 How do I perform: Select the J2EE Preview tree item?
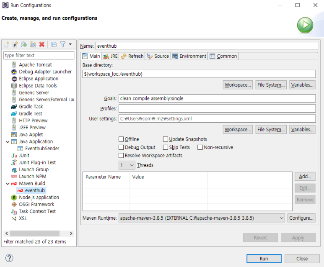[29, 128]
